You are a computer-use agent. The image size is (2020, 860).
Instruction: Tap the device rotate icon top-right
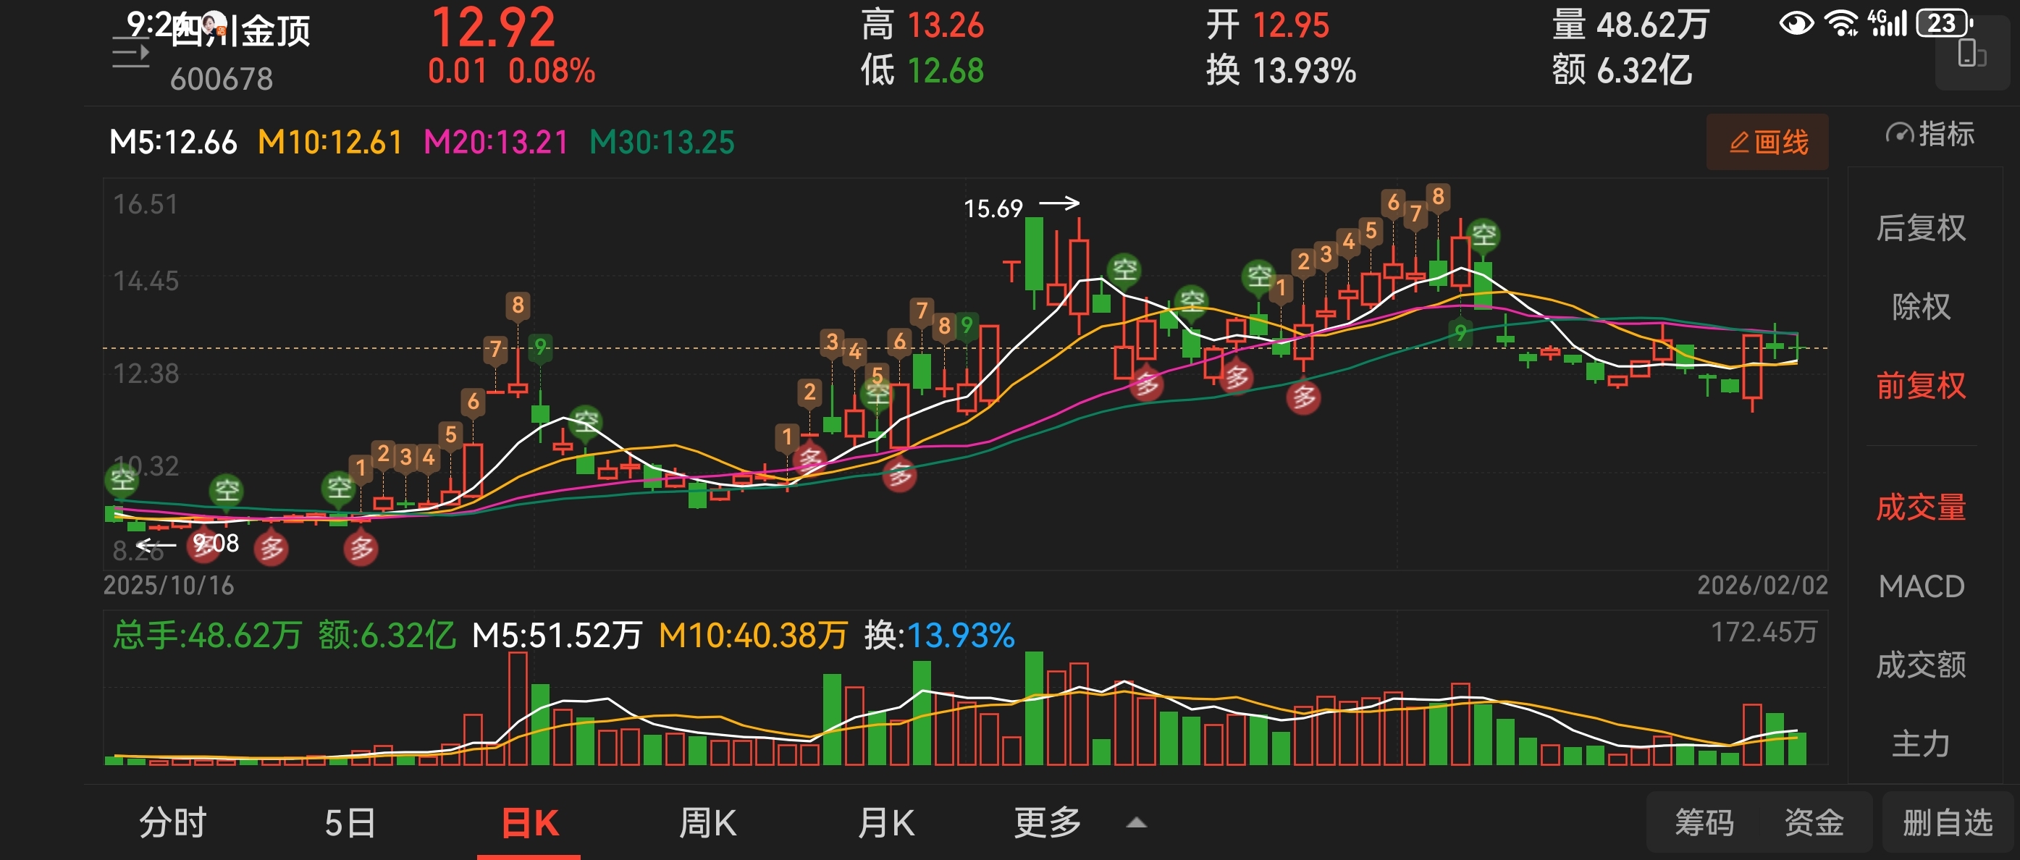[1971, 55]
